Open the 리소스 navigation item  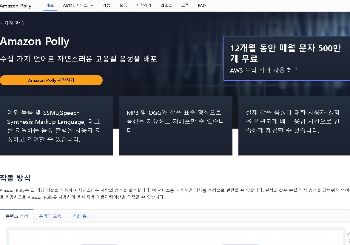(166, 5)
